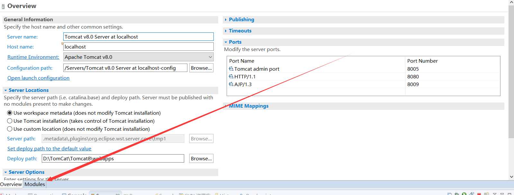Click the HTTP/1.1 port row icon
This screenshot has height=195, width=514.
(x=231, y=76)
